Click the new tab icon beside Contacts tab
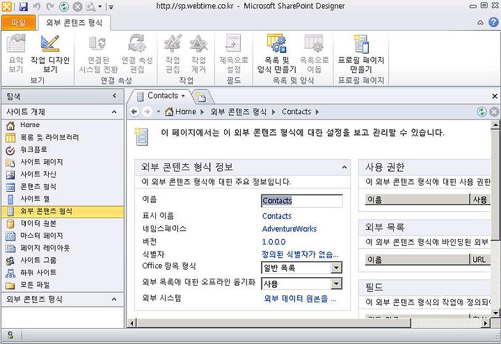 200,97
